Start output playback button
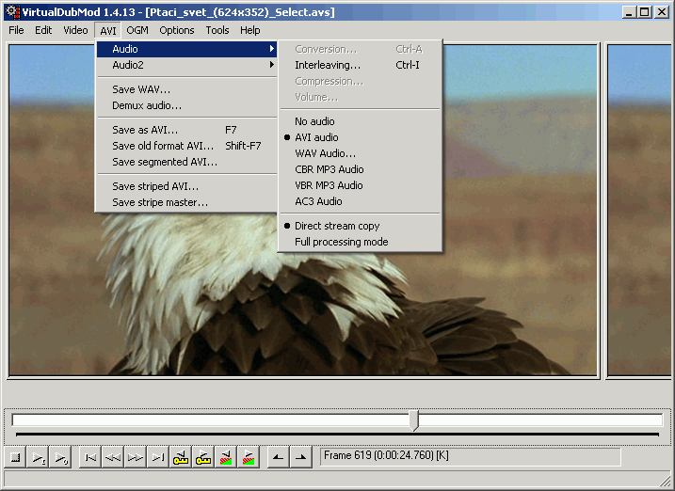 coord(60,457)
